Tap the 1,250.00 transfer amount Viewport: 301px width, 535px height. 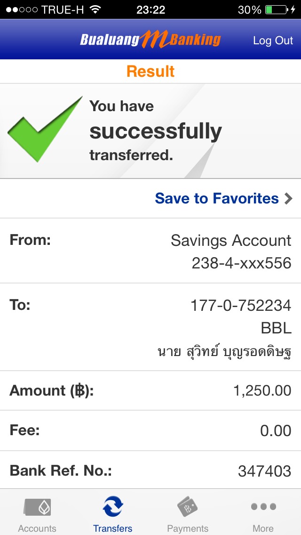click(262, 390)
